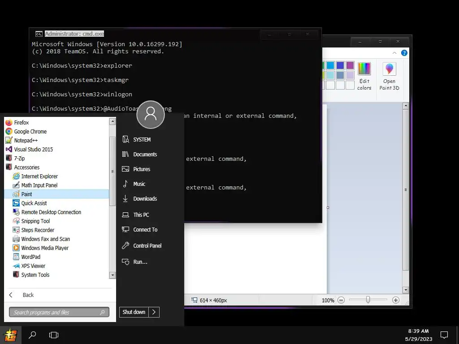
Task: Open This PC
Action: click(x=135, y=215)
